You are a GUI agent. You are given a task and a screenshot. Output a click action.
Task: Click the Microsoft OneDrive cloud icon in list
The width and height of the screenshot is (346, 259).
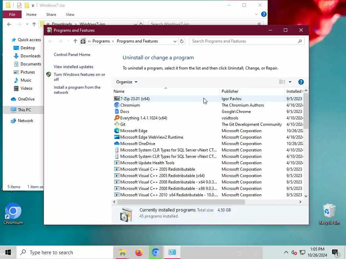(x=117, y=143)
